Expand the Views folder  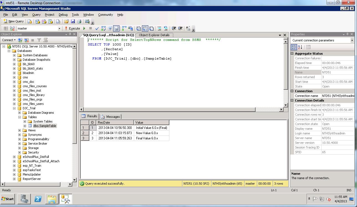pyautogui.click(x=20, y=130)
